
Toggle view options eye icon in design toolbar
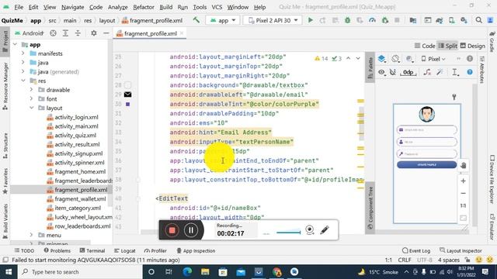tap(381, 72)
